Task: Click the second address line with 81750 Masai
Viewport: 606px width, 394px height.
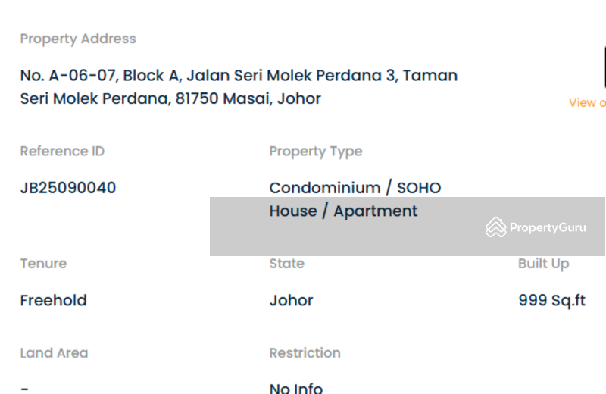Action: coord(170,98)
